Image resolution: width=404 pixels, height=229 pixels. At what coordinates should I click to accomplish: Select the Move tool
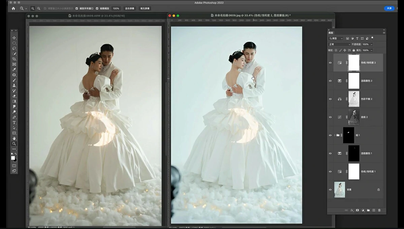click(x=14, y=38)
